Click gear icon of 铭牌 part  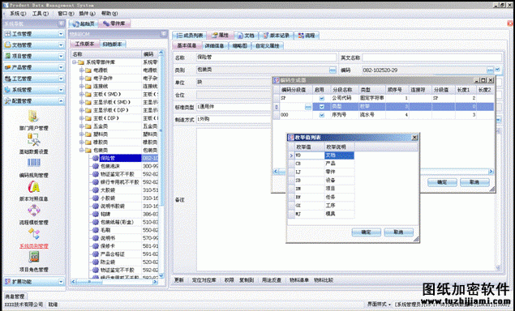tap(95, 214)
